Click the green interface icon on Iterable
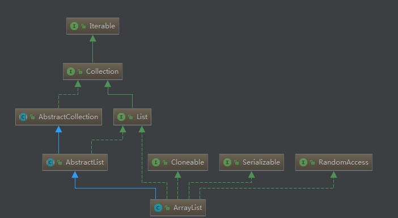The width and height of the screenshot is (398, 218). (x=74, y=26)
